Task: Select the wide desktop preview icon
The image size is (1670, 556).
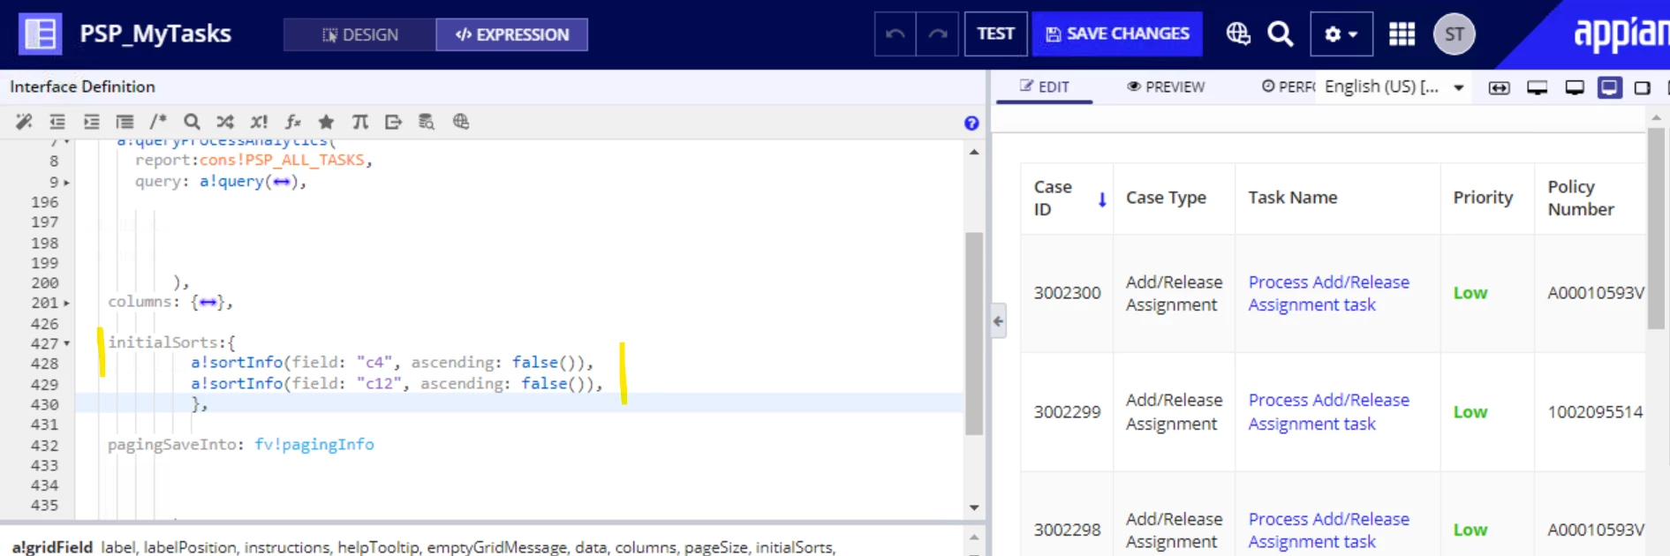Action: coord(1537,87)
